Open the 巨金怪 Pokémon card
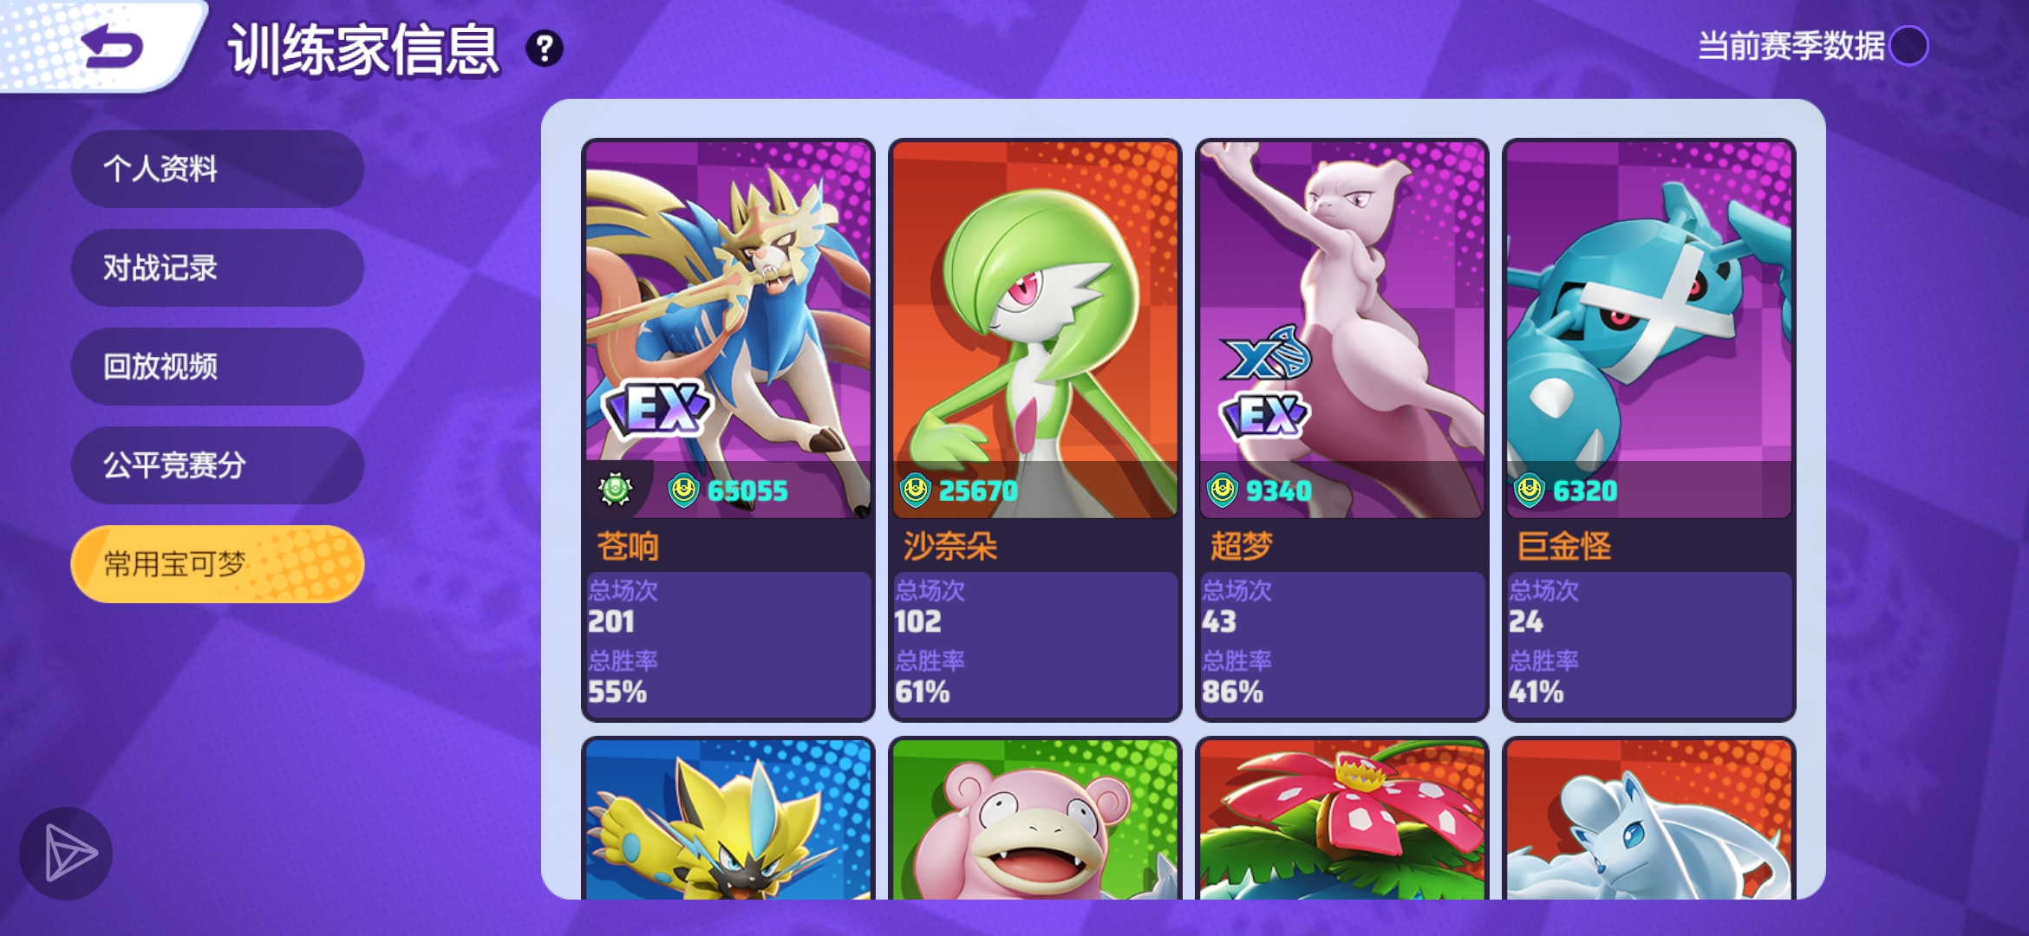Image resolution: width=2029 pixels, height=936 pixels. 1649,430
